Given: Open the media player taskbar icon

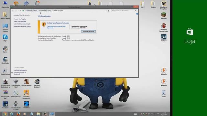Looking at the screenshot, I should click(25, 114).
